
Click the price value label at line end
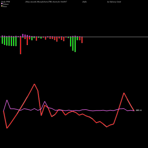(139, 110)
